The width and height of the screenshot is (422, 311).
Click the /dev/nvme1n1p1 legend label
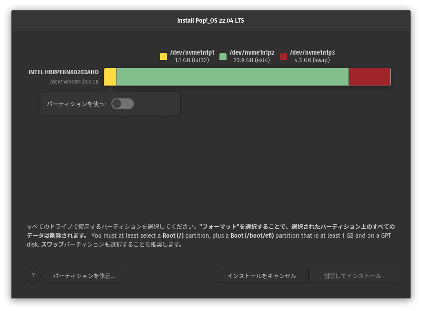point(192,52)
